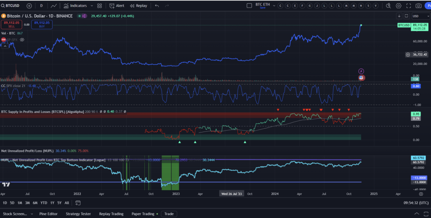The height and width of the screenshot is (218, 431).
Task: Open the Strategy Tester tab
Action: coord(78,214)
